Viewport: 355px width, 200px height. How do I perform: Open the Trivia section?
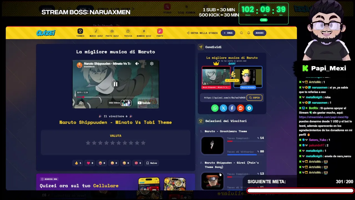click(128, 33)
